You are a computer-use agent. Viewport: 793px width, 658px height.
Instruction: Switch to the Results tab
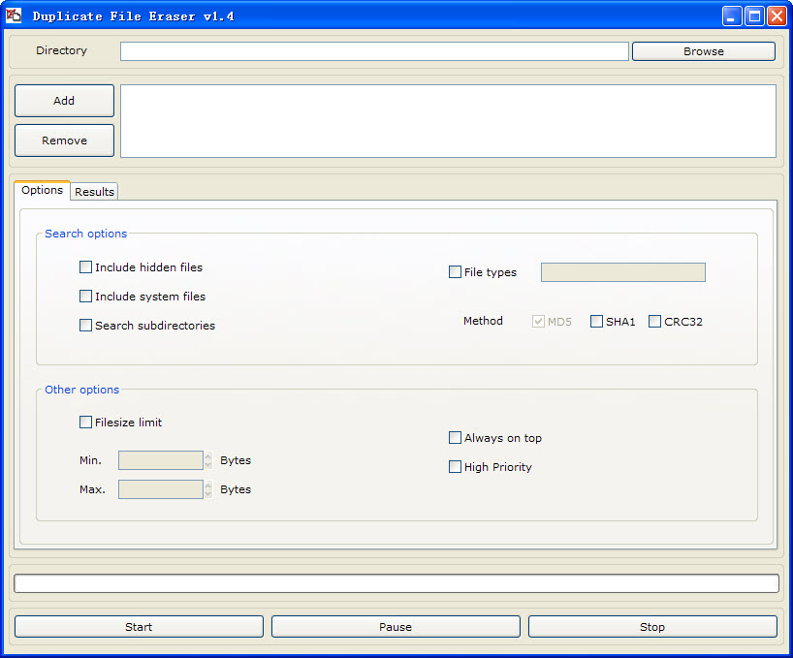click(x=94, y=192)
